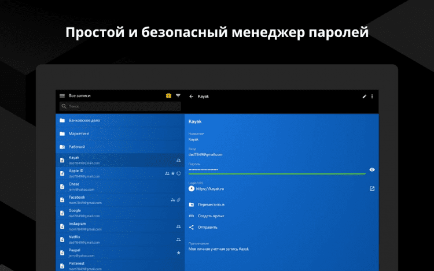Screen dimensions: 434x271
Task: Show the password with the eye icon
Action: click(x=372, y=170)
